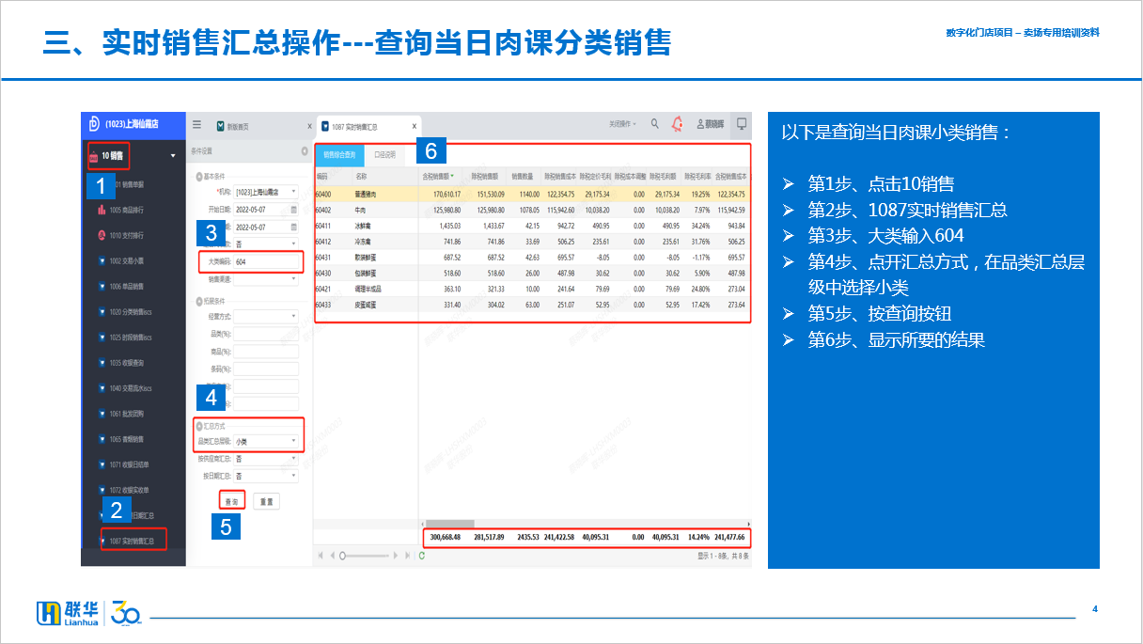The height and width of the screenshot is (644, 1143).
Task: Open the 经营方式 dropdown
Action: coord(266,317)
